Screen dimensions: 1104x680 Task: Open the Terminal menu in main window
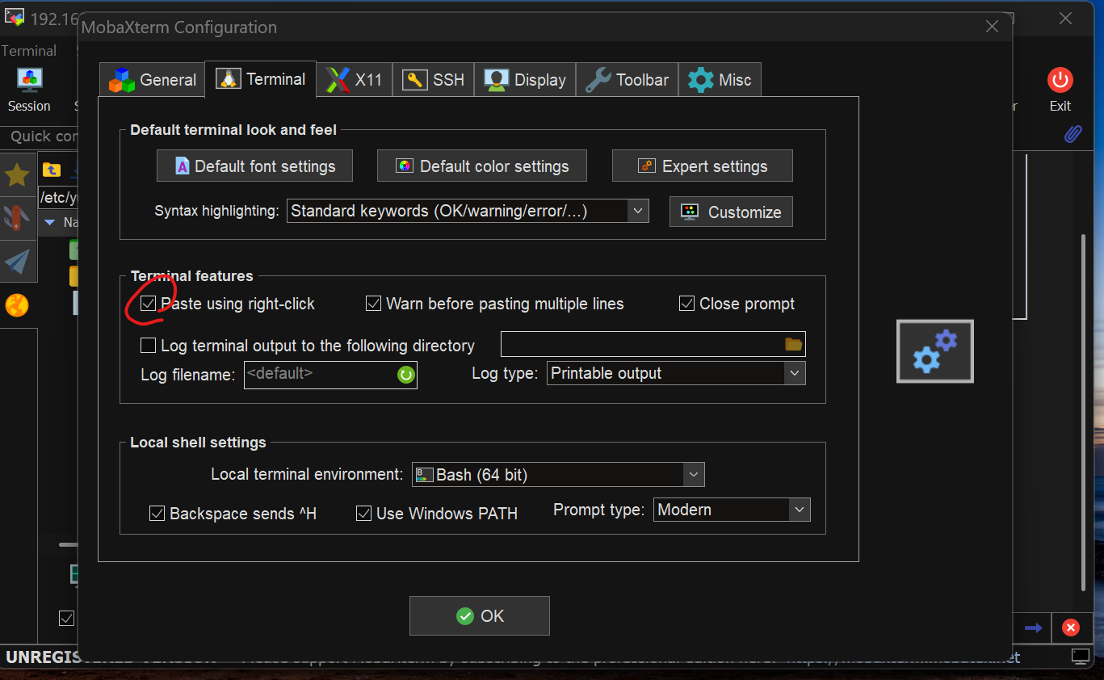(29, 51)
